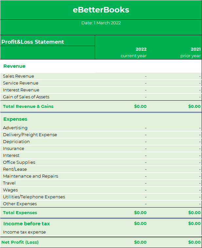Select the Utilities/Telephone Expenses label
The height and width of the screenshot is (248, 202).
pyautogui.click(x=34, y=197)
